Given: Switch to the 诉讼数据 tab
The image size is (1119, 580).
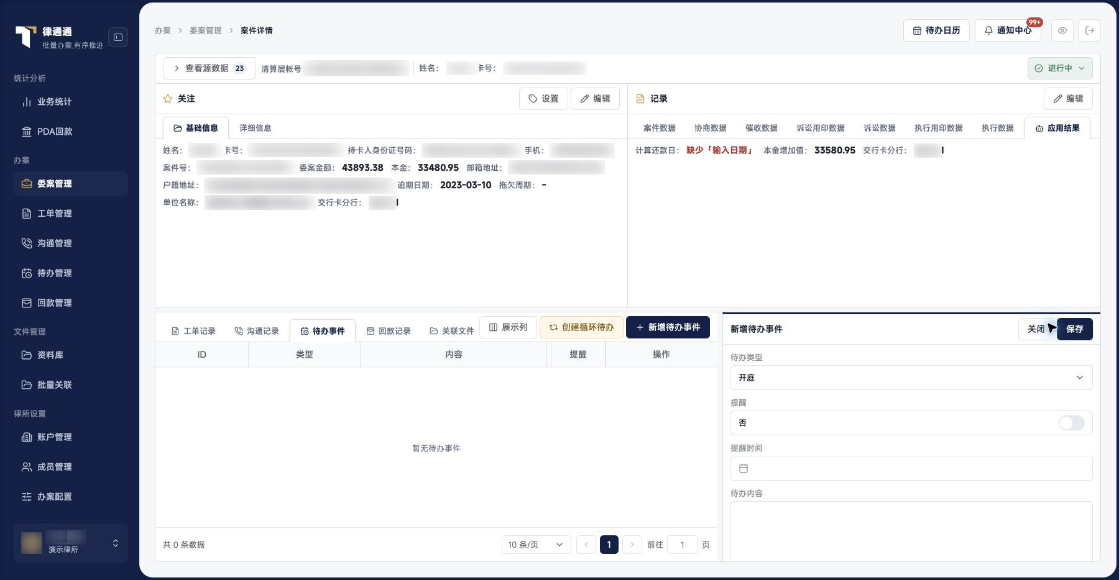Looking at the screenshot, I should [880, 128].
